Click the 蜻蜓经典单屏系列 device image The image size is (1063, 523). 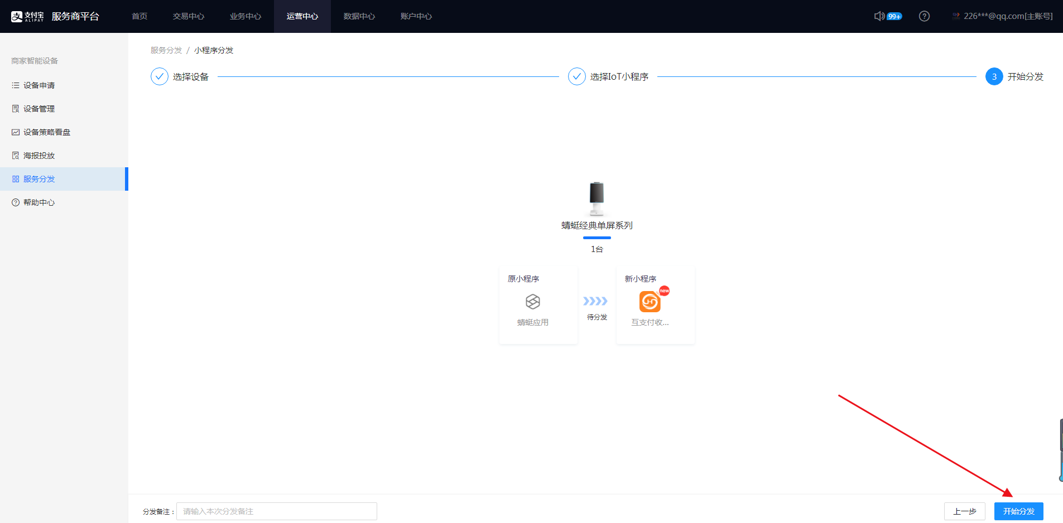(x=597, y=198)
